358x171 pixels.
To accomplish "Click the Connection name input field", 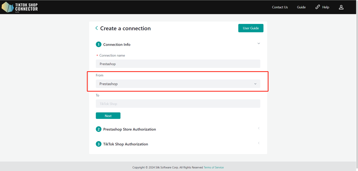I will pos(178,64).
